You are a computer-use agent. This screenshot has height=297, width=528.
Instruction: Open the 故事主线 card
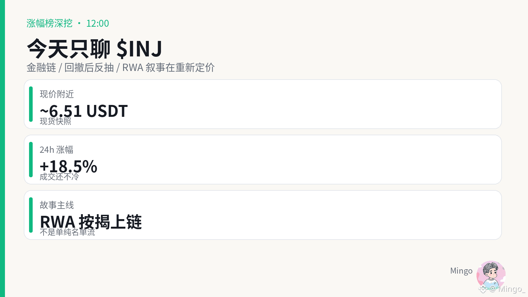pyautogui.click(x=263, y=215)
